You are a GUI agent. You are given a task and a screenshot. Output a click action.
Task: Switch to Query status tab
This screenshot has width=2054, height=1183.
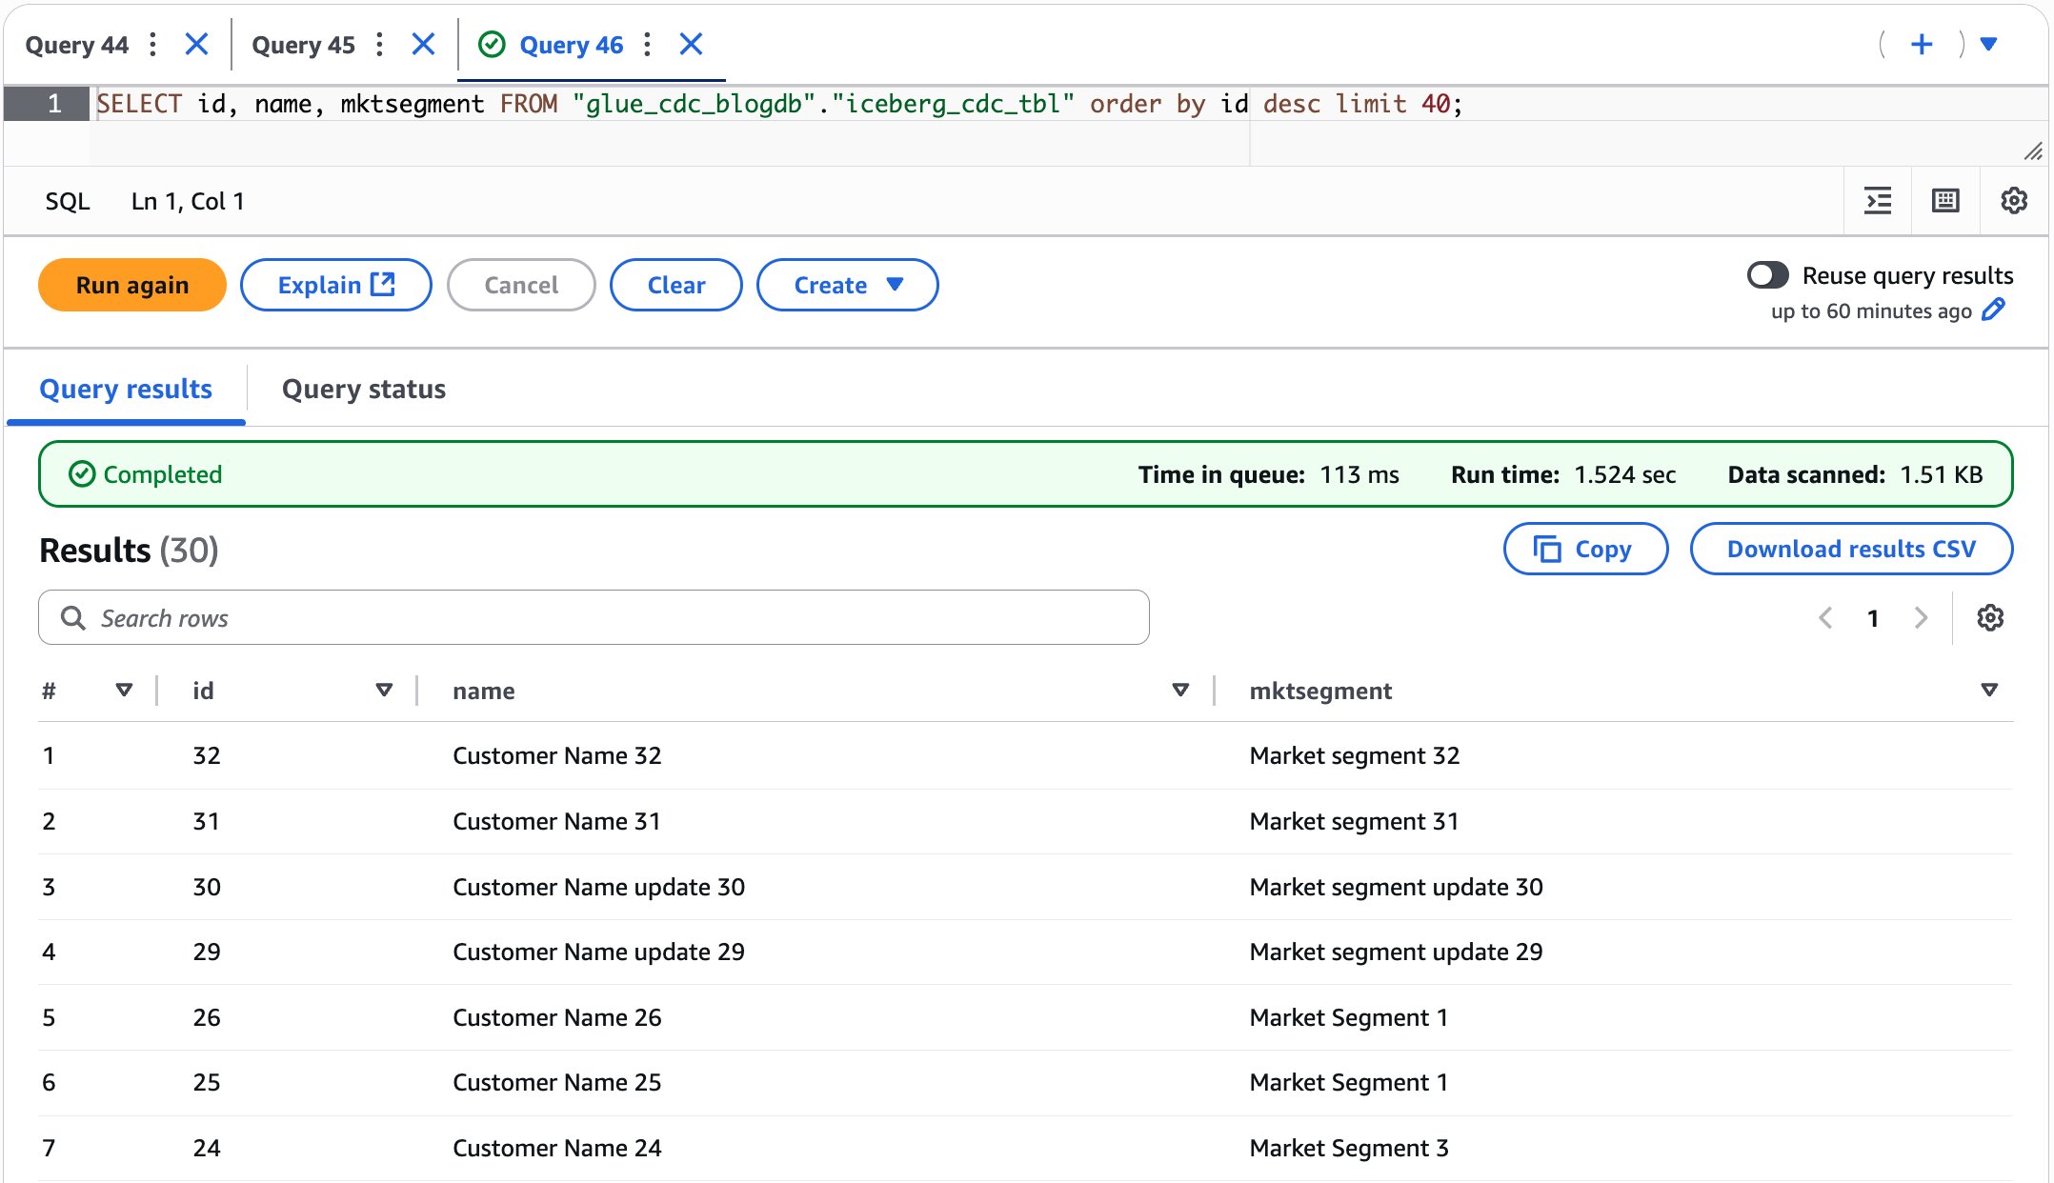[363, 390]
